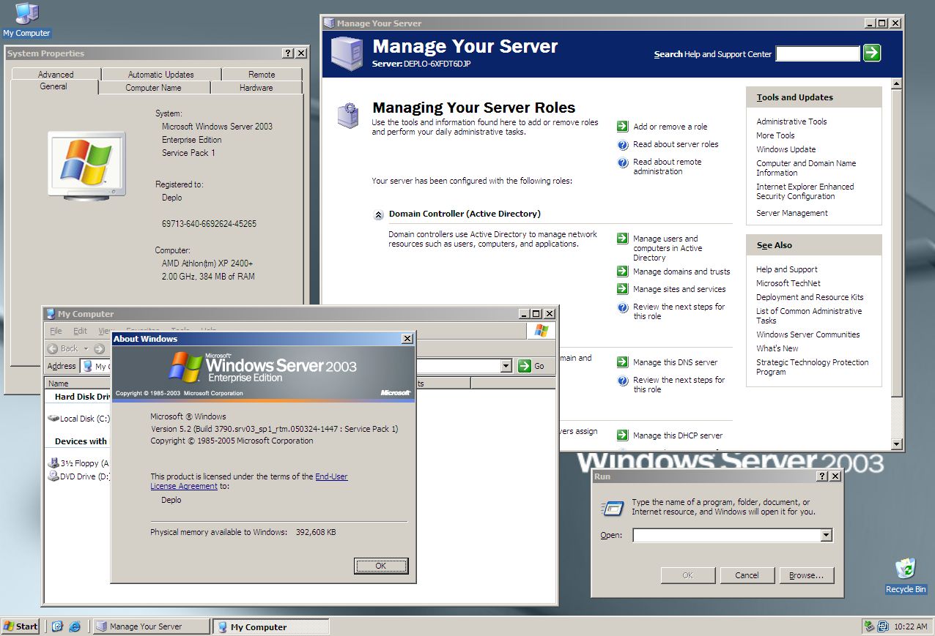Screen dimensions: 935x636
Task: Open Internet Explorer Enhanced Security Configuration link
Action: (805, 192)
